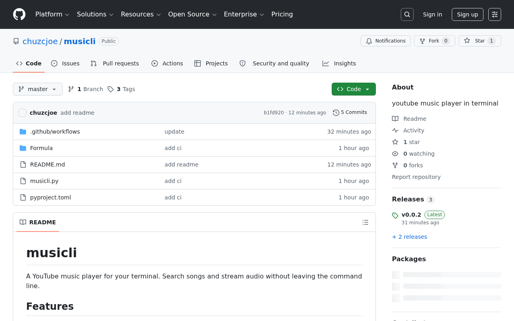
Task: Open the Security and quality tab
Action: pyautogui.click(x=274, y=63)
